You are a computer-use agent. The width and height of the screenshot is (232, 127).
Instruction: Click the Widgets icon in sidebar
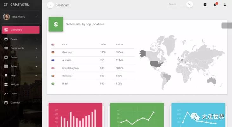pos(6,85)
